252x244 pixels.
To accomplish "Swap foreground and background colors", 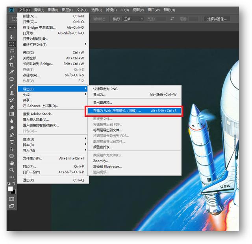I will tap(15, 183).
